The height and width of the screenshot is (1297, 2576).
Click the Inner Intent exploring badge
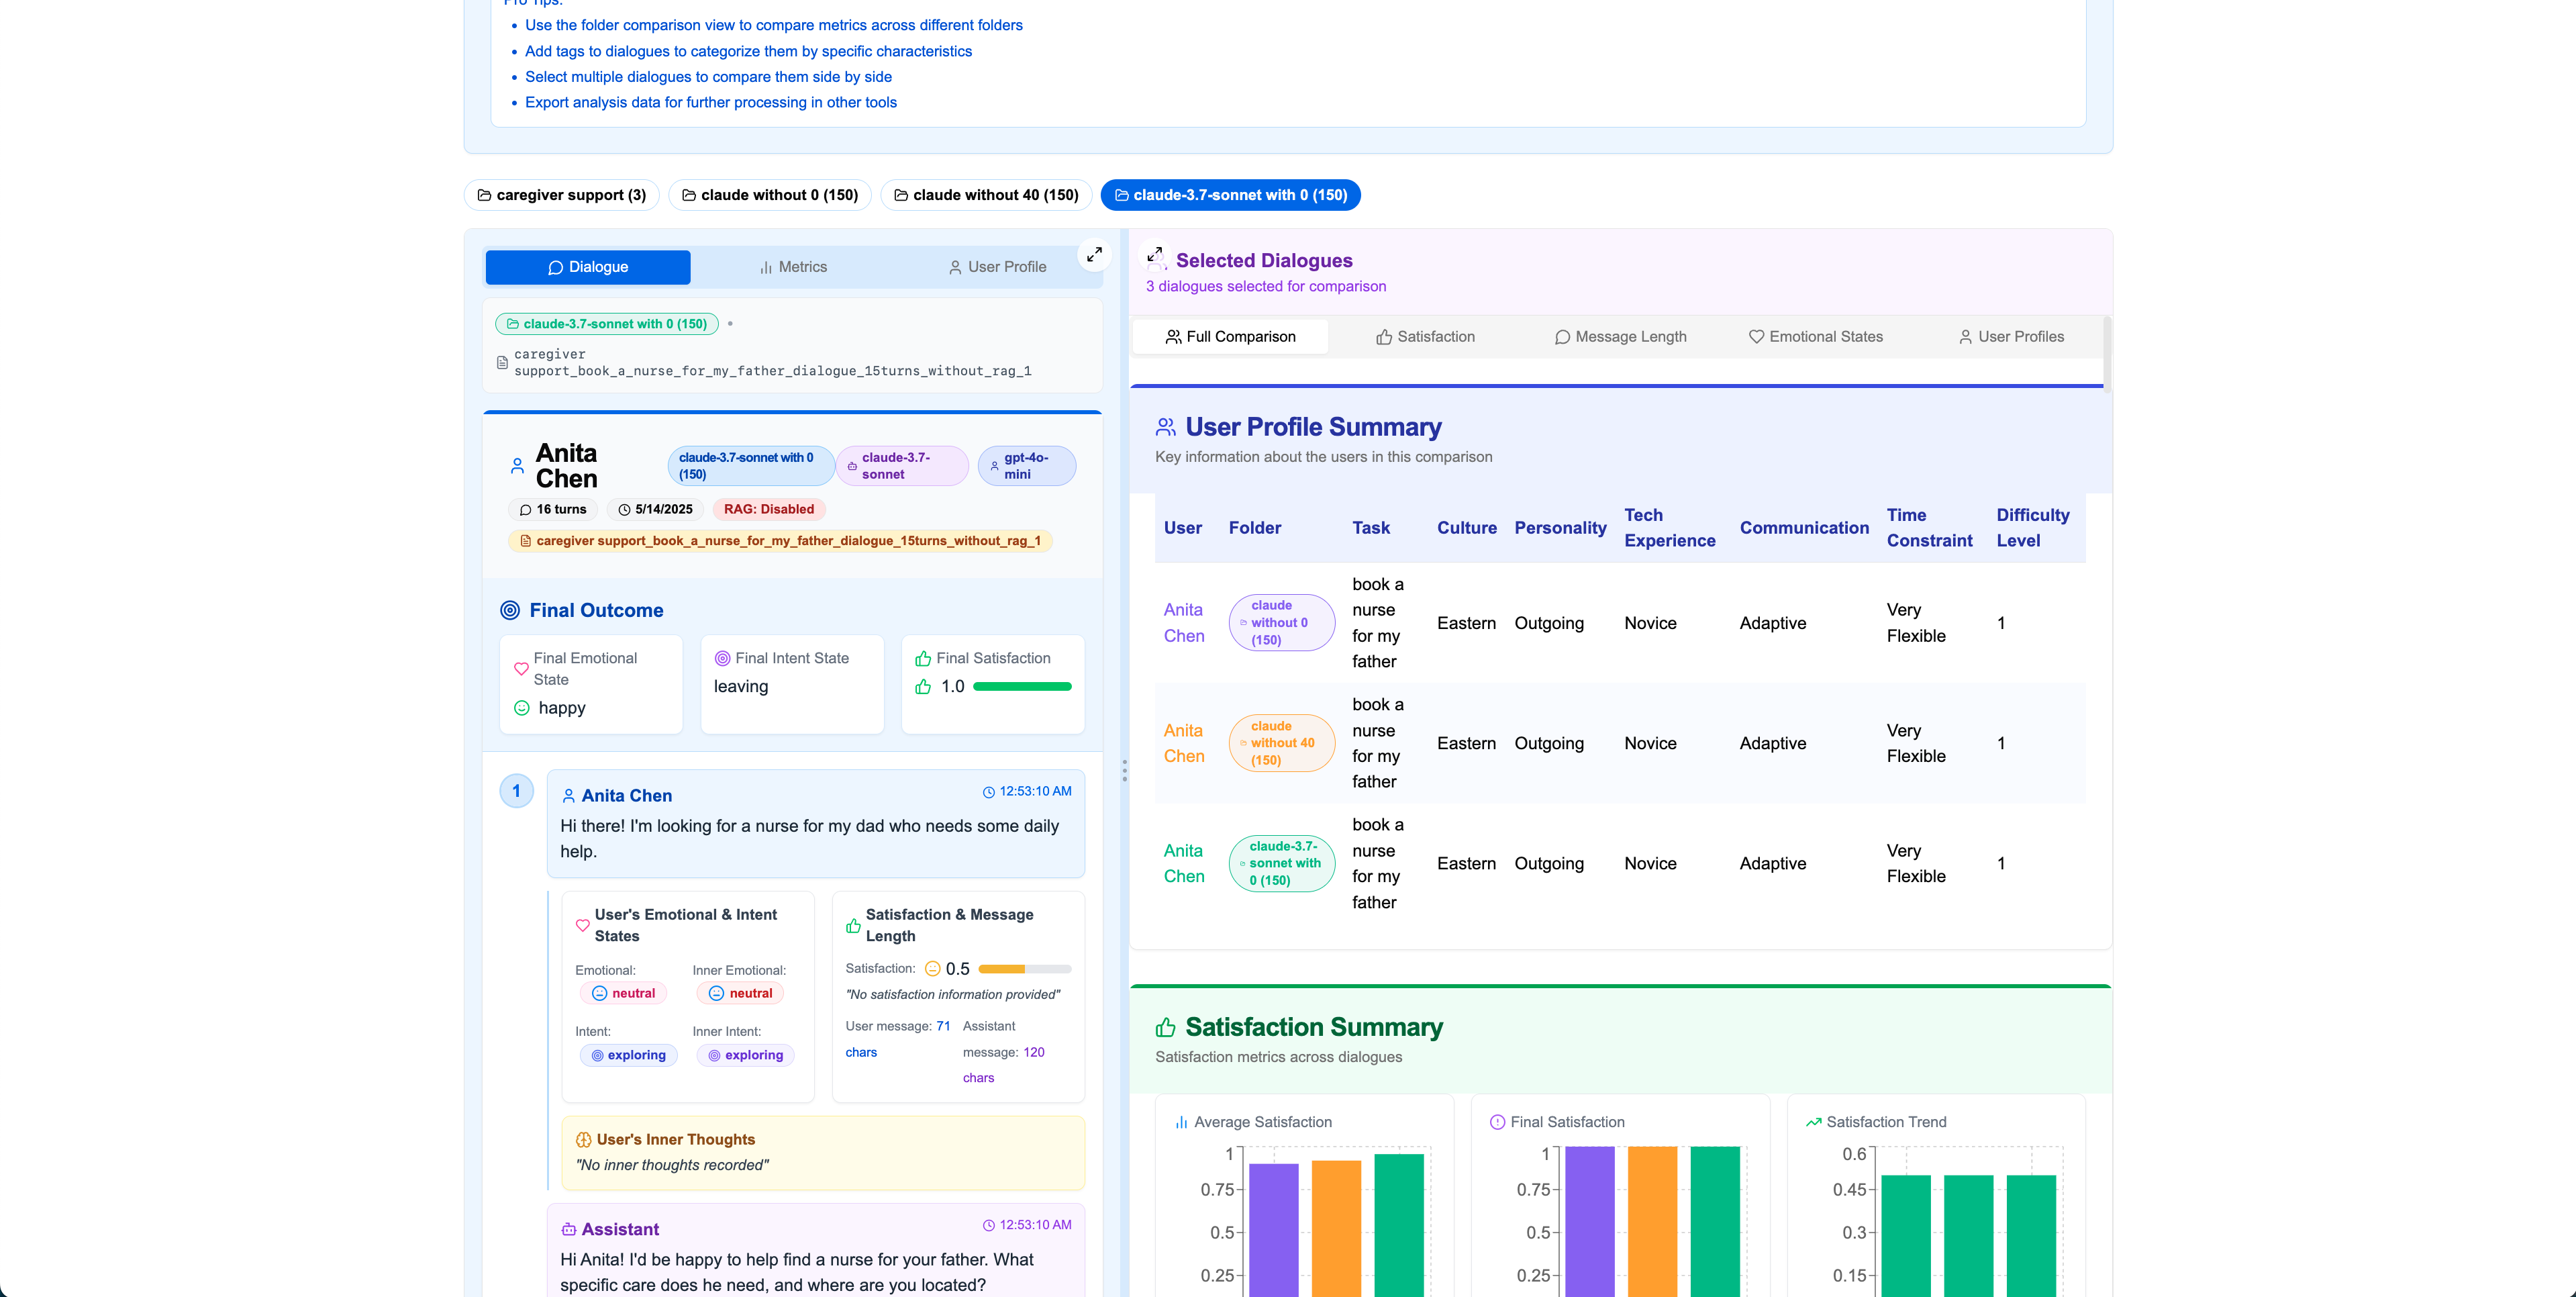click(745, 1055)
